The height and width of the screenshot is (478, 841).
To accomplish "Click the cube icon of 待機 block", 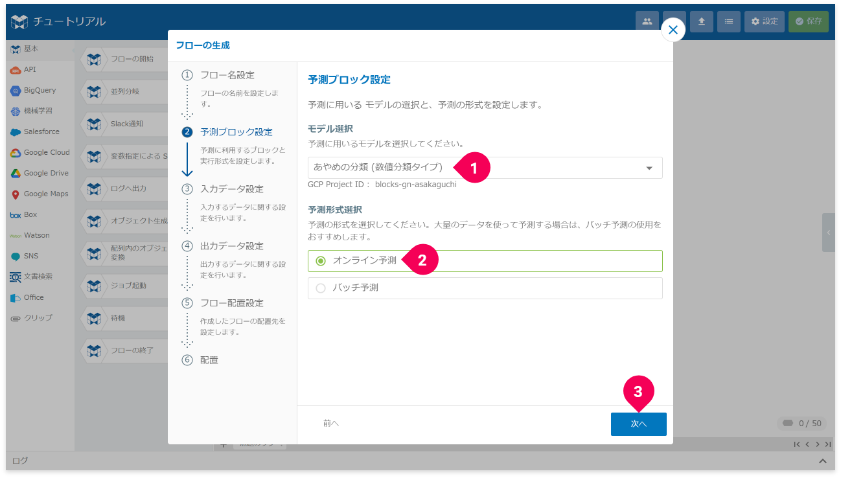I will [x=95, y=318].
